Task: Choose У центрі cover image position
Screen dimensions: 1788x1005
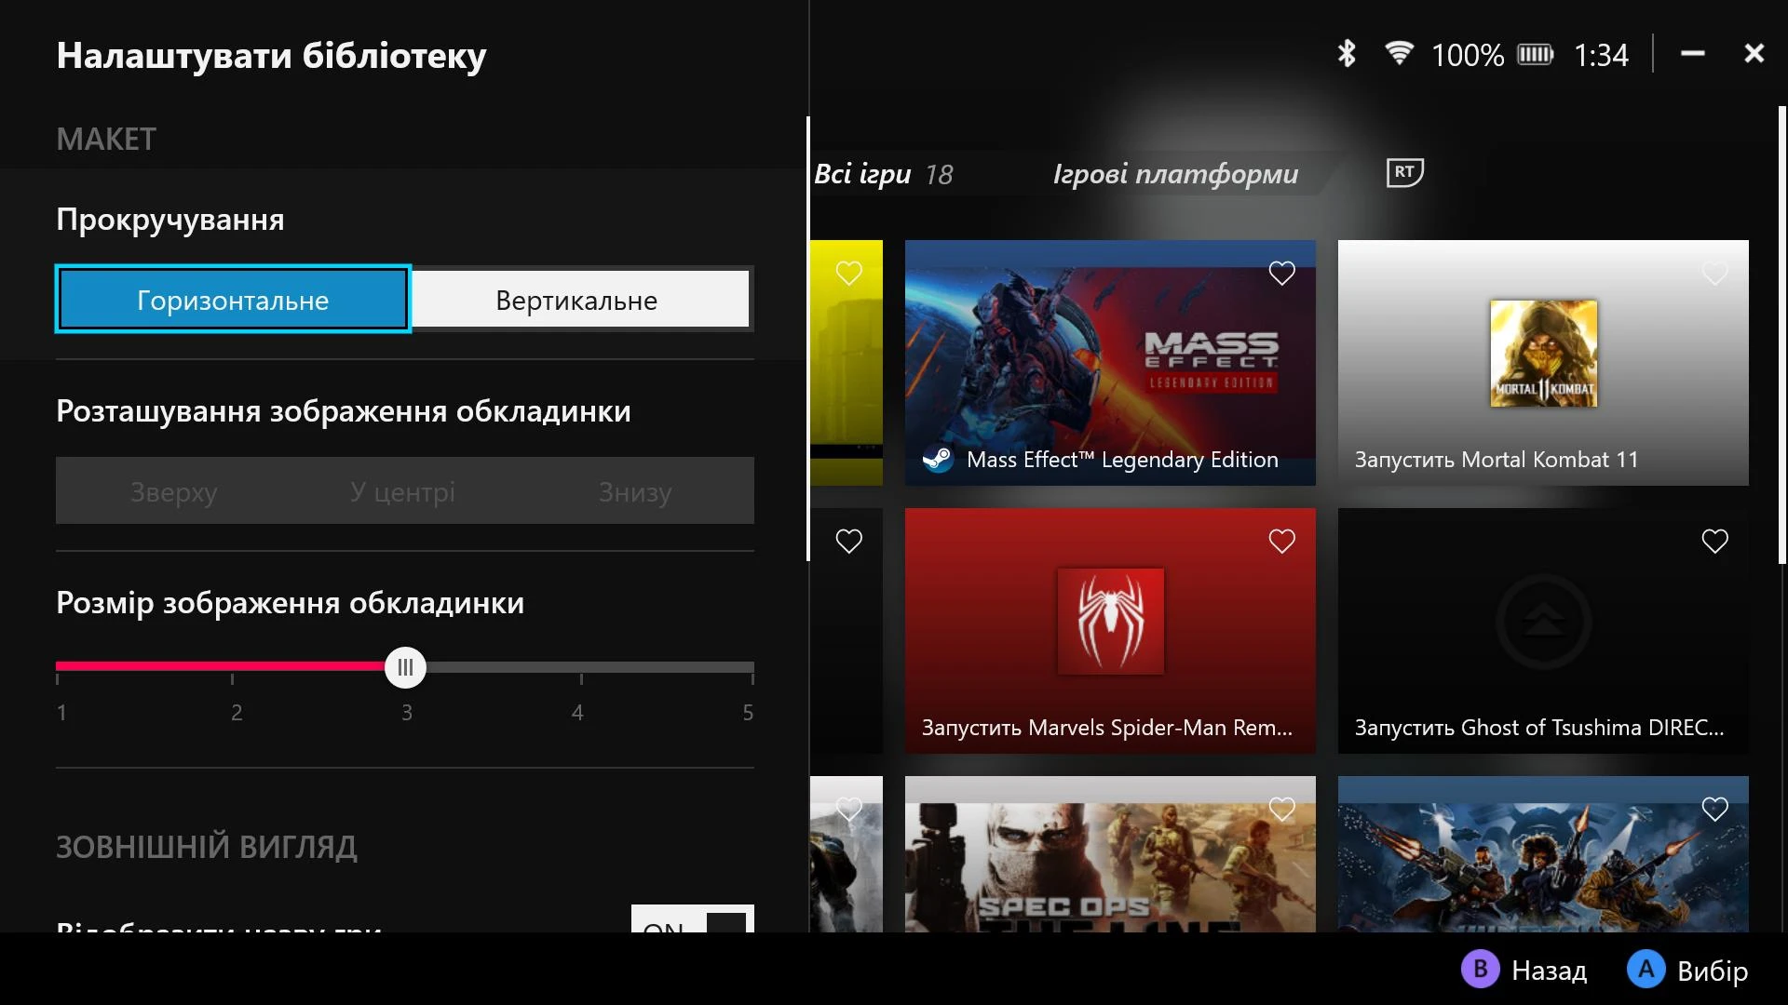Action: 403,491
